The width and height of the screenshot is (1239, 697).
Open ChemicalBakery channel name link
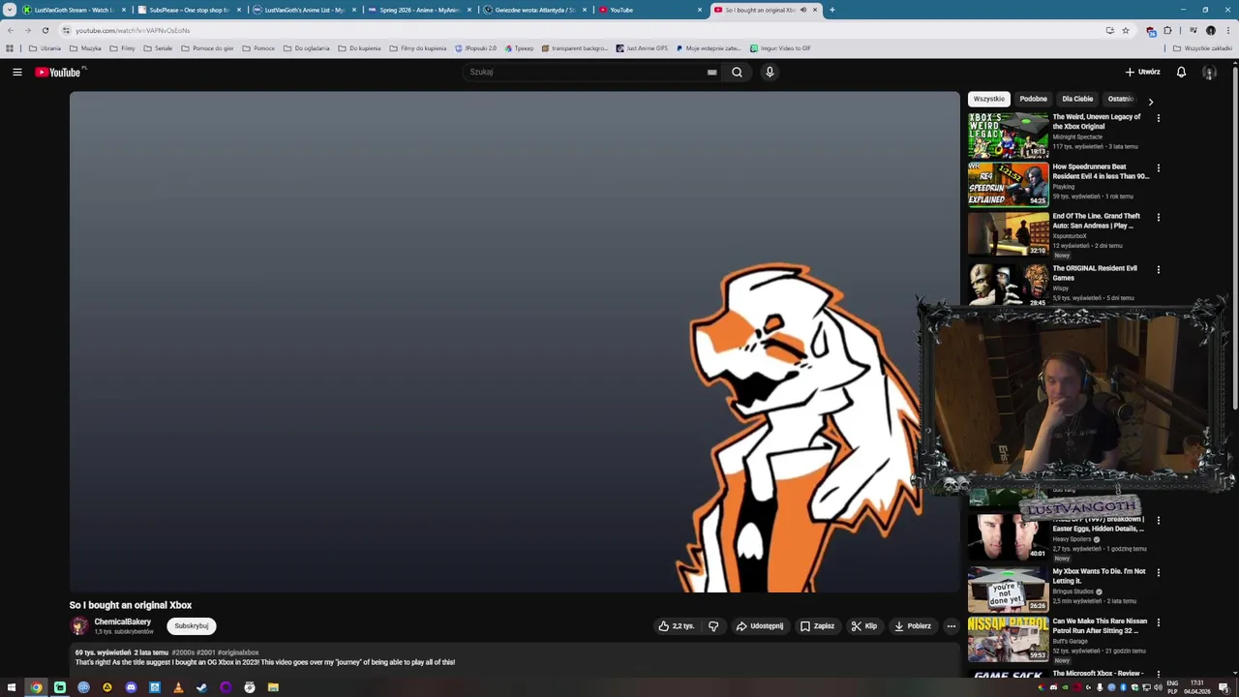point(122,621)
